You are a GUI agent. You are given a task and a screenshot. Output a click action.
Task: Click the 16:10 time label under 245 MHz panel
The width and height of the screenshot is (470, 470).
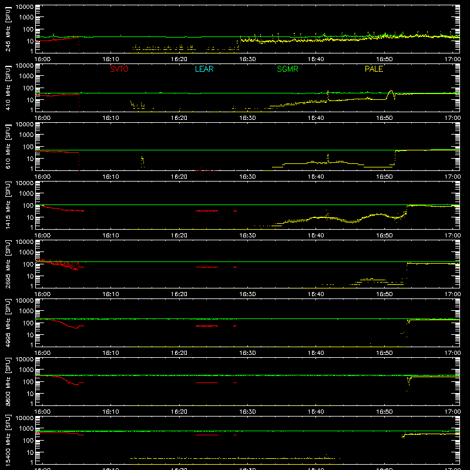tap(110, 59)
